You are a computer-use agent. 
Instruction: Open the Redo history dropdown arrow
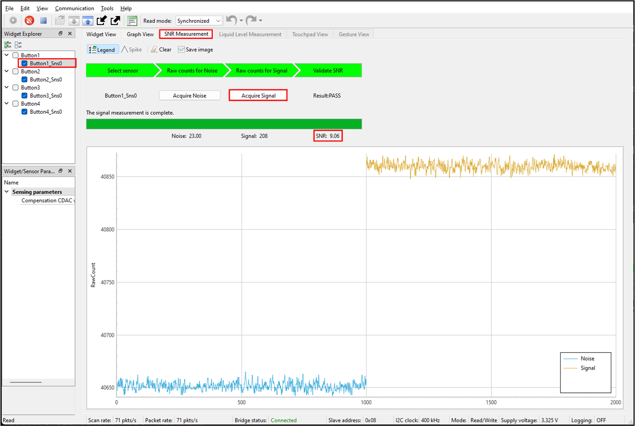tap(261, 21)
